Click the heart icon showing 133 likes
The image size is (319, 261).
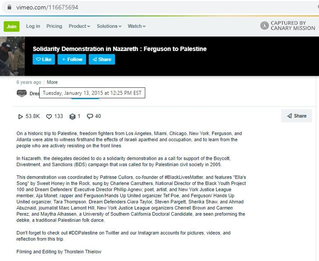click(49, 116)
